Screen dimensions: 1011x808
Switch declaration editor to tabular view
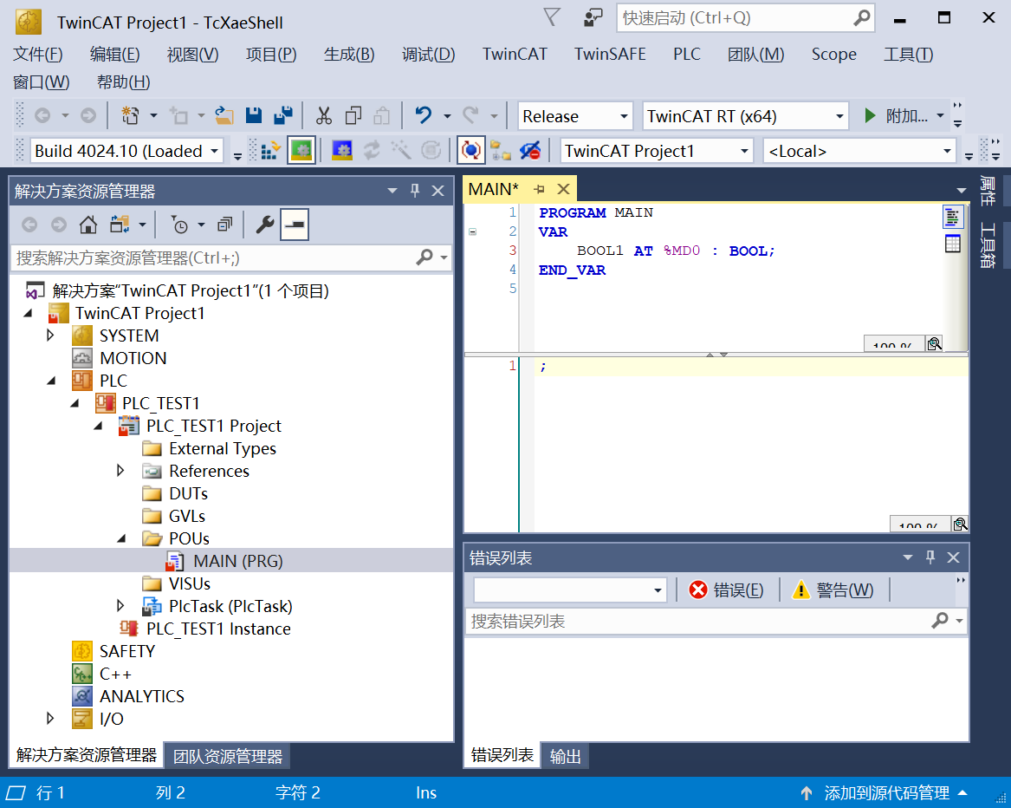[952, 244]
